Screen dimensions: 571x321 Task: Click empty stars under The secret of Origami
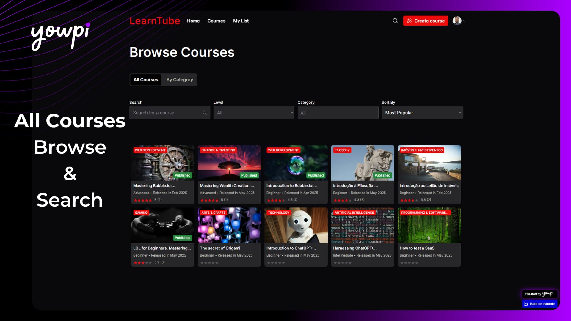point(209,263)
